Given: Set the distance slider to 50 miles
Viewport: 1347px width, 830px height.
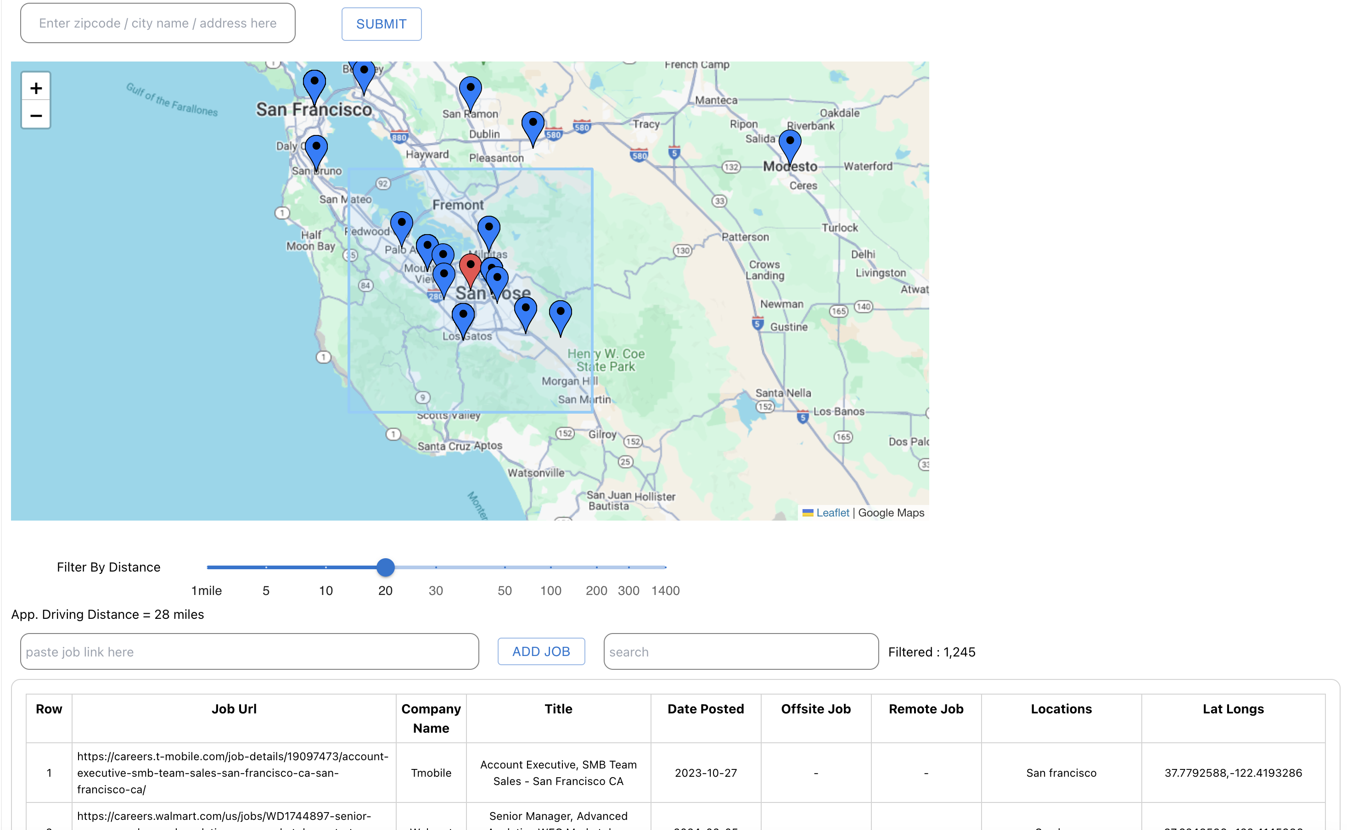Looking at the screenshot, I should coord(505,567).
